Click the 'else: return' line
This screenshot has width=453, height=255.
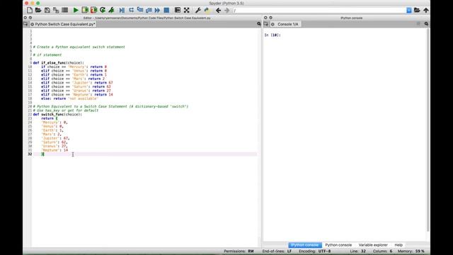[x=69, y=98]
